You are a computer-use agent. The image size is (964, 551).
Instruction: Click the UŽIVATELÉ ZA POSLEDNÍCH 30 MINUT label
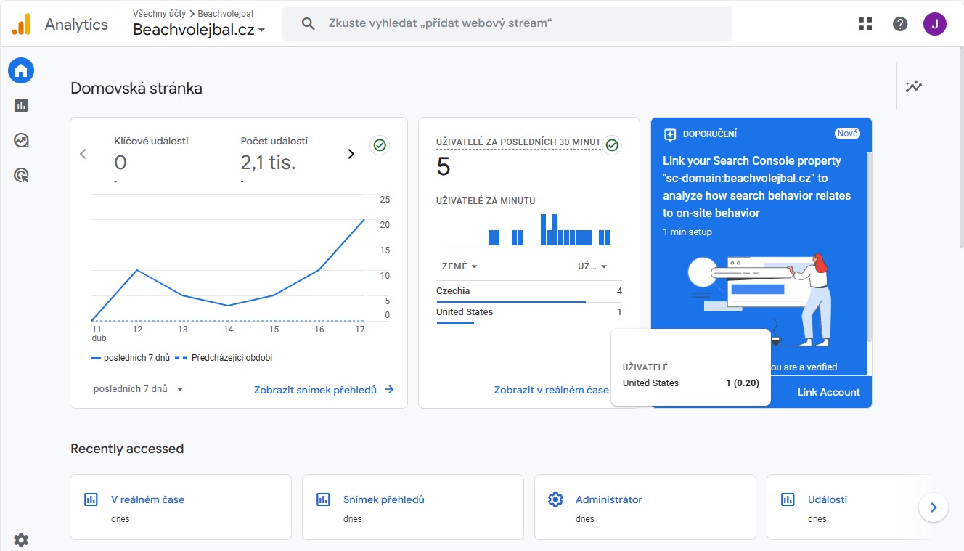point(518,142)
